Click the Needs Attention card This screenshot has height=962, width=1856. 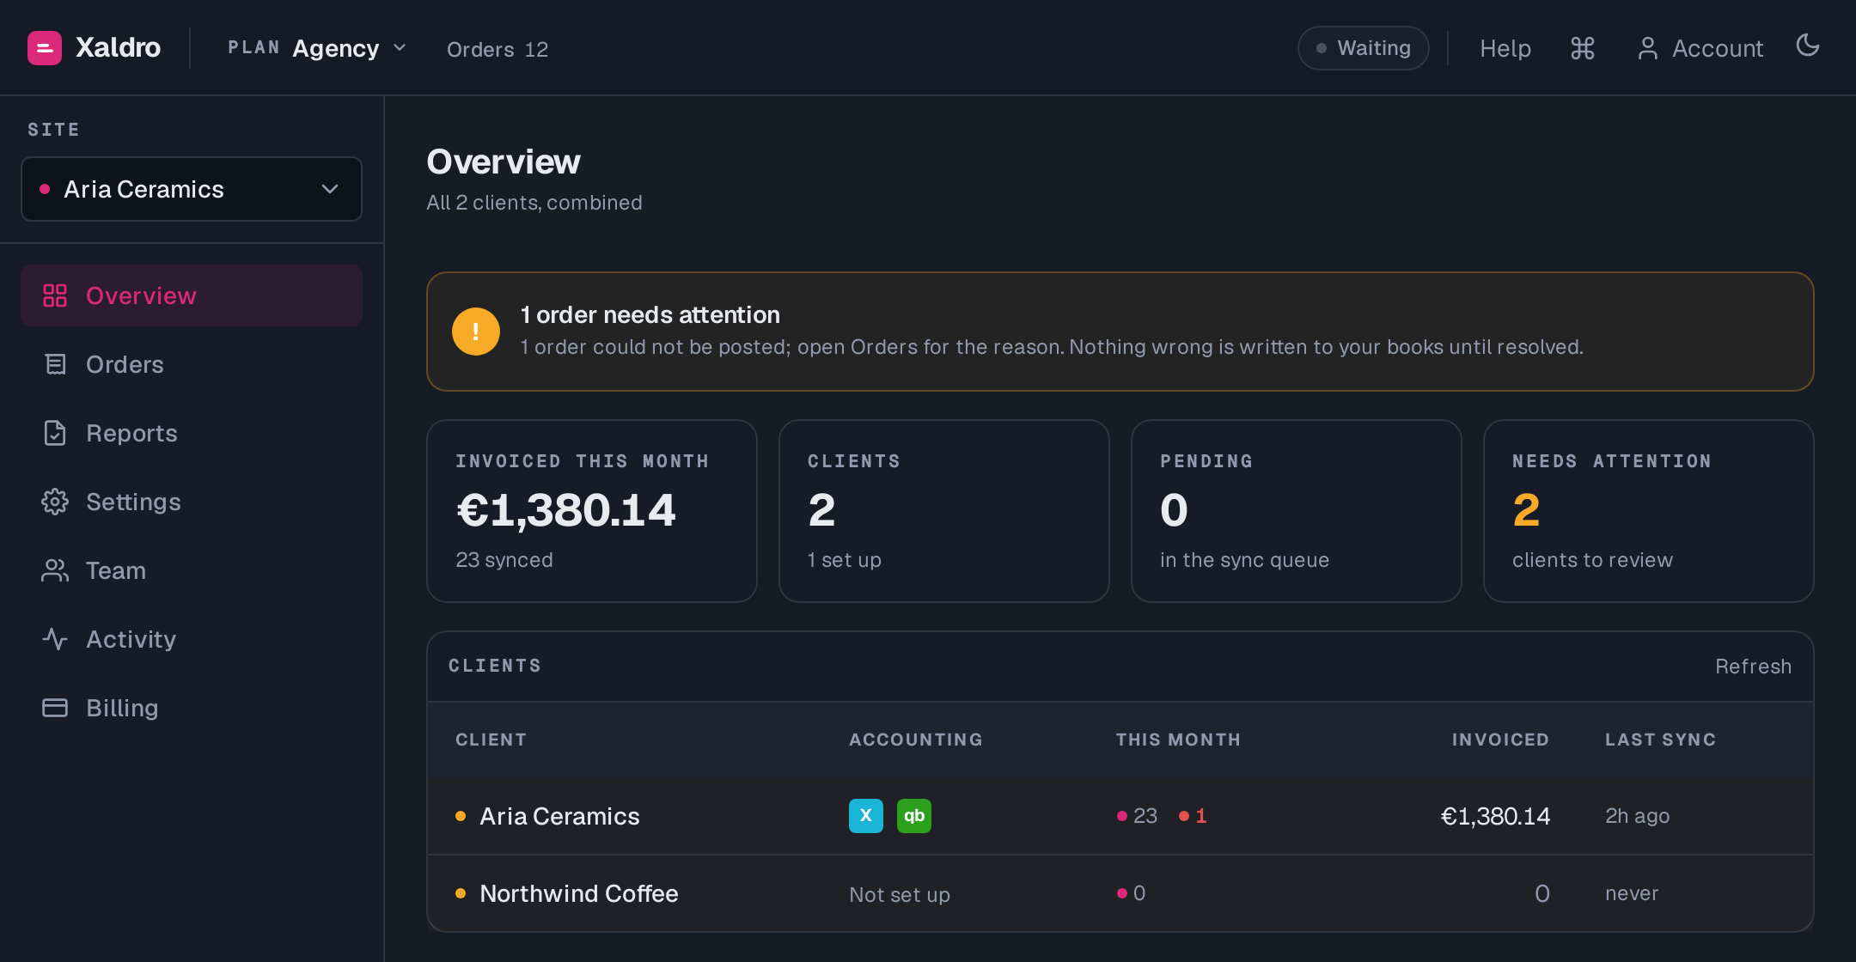pos(1649,511)
